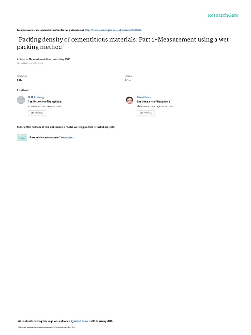Click the Project folder icon

tap(22, 137)
